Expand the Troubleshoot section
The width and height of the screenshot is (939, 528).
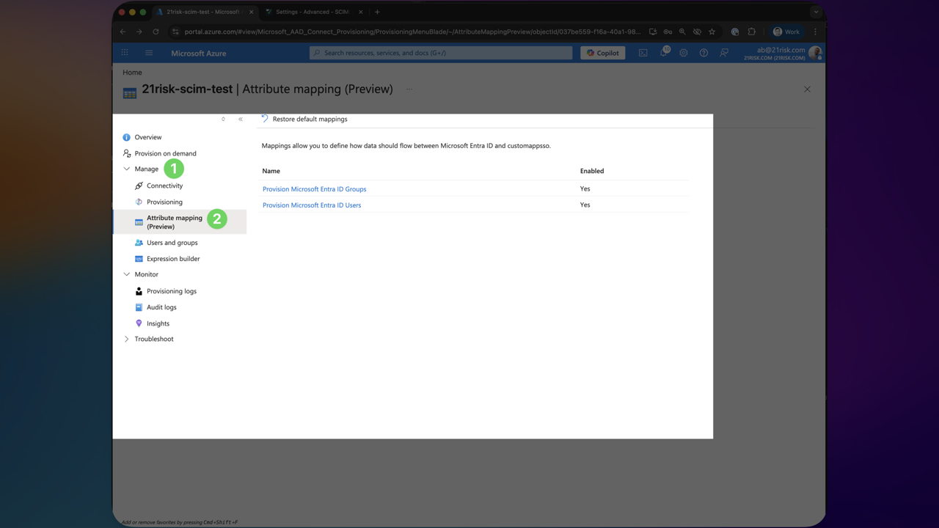click(x=126, y=339)
